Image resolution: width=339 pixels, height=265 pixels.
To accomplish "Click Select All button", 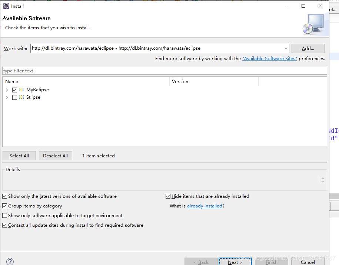I will (x=19, y=156).
